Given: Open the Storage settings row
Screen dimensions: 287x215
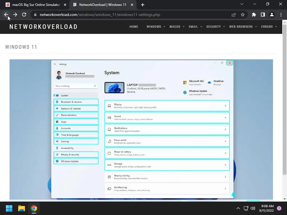Looking at the screenshot, I should pyautogui.click(x=167, y=165).
